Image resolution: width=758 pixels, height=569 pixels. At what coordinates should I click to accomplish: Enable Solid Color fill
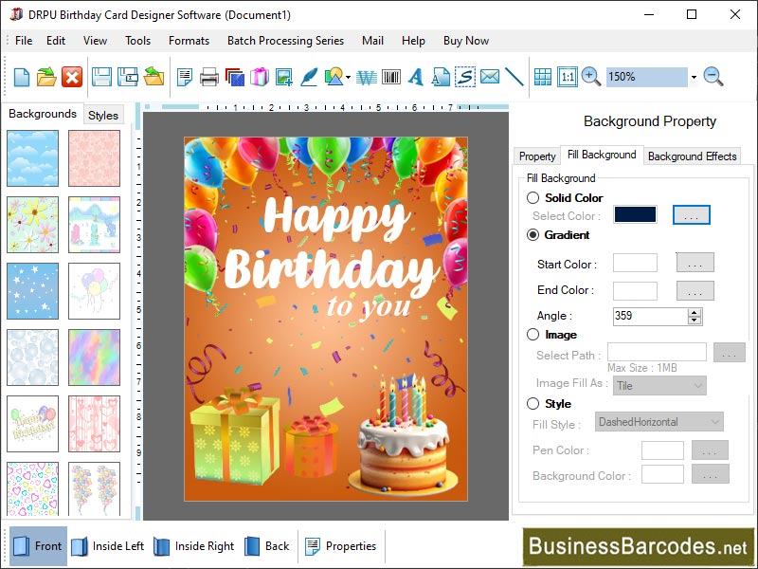532,198
